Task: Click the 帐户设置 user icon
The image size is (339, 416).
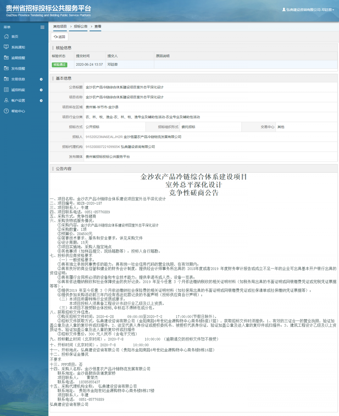Action: (x=6, y=100)
